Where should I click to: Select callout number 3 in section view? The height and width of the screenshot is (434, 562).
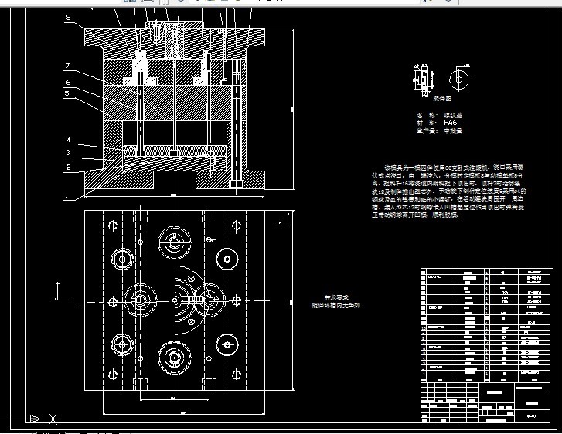coord(68,153)
